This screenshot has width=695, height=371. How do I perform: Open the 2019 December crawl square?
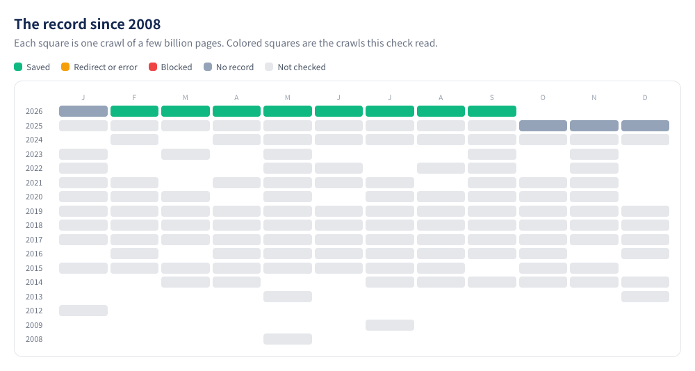coord(646,211)
